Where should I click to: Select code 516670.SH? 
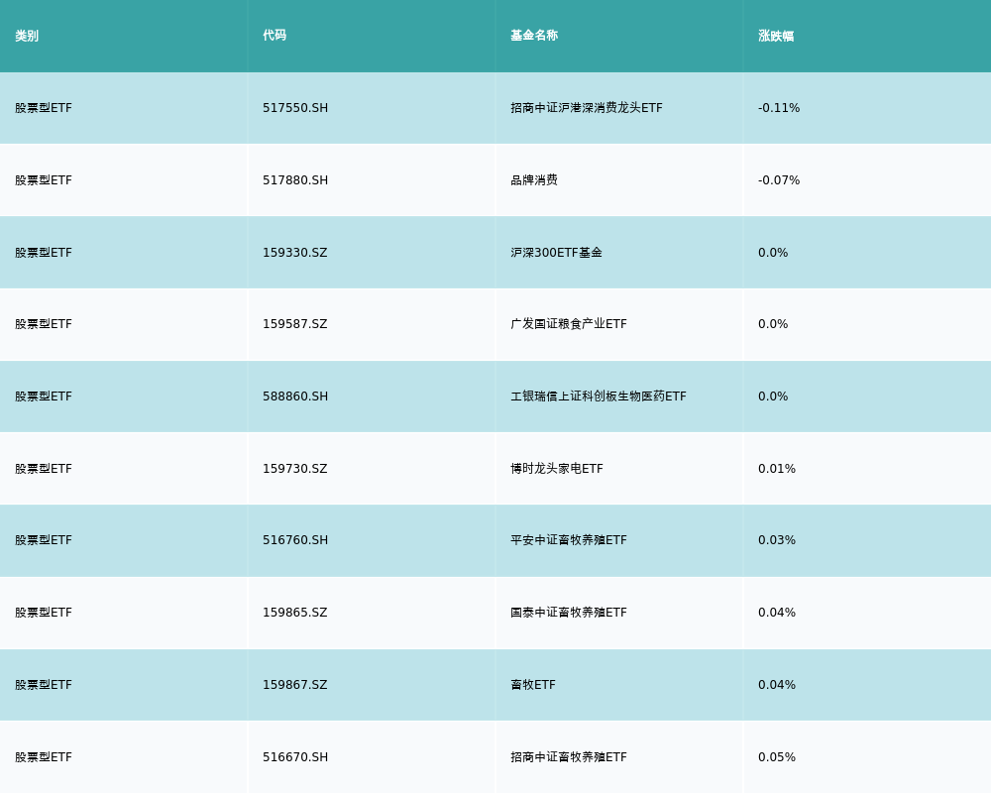pyautogui.click(x=295, y=757)
